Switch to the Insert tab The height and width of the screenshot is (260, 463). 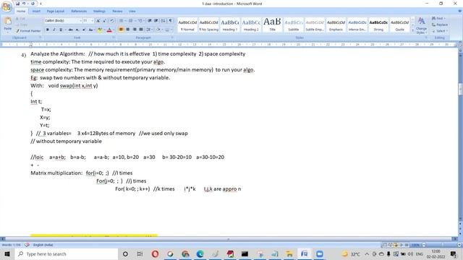click(x=36, y=12)
